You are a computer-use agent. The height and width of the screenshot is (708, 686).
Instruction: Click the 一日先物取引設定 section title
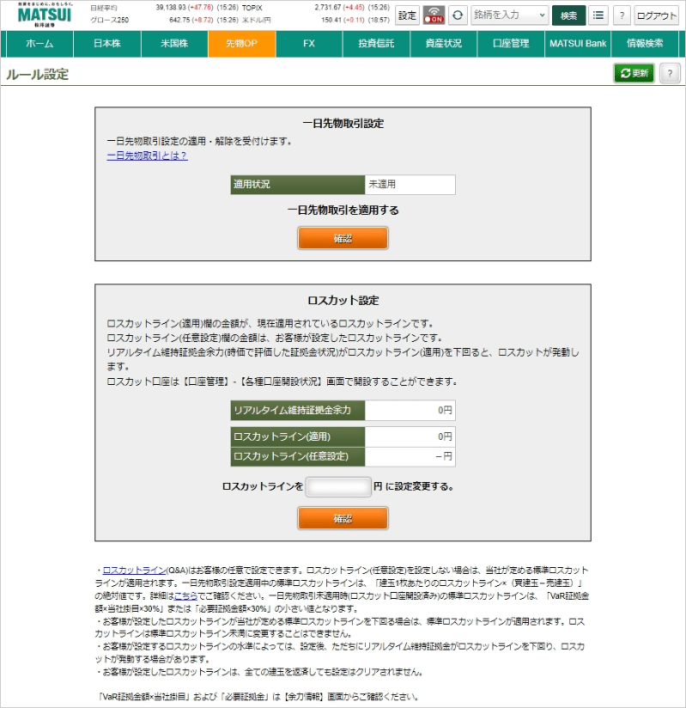pyautogui.click(x=343, y=124)
